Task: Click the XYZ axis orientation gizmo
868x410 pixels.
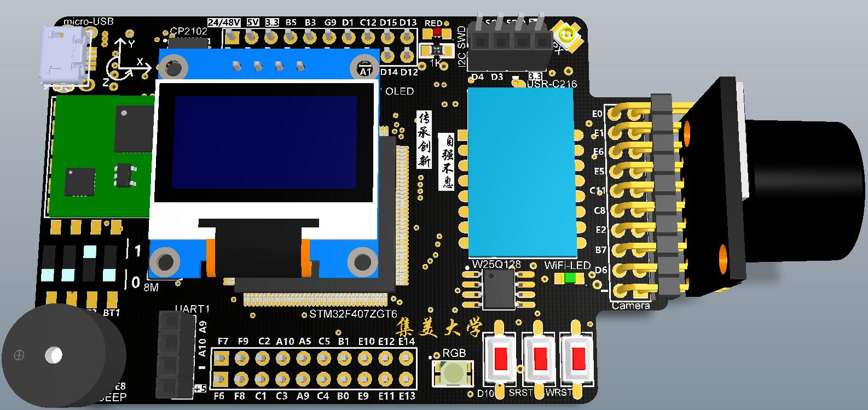Action: tap(129, 62)
